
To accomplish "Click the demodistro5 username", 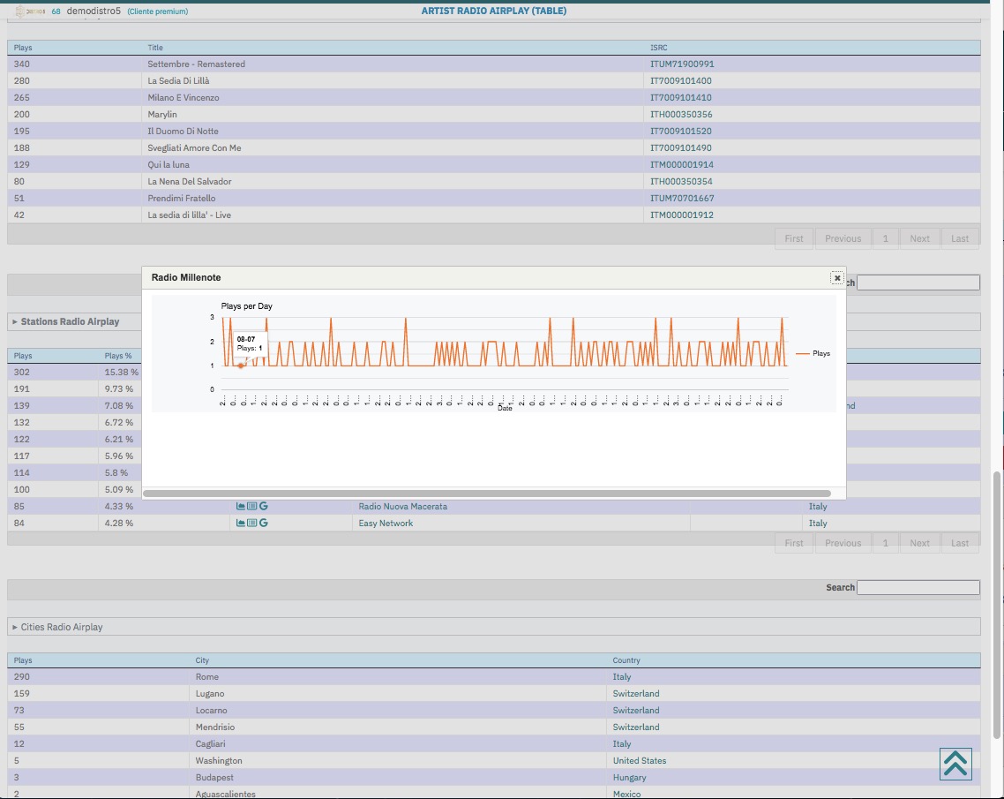I will 94,11.
